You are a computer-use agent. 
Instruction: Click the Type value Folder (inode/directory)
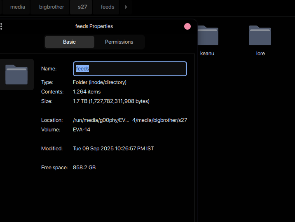click(100, 82)
